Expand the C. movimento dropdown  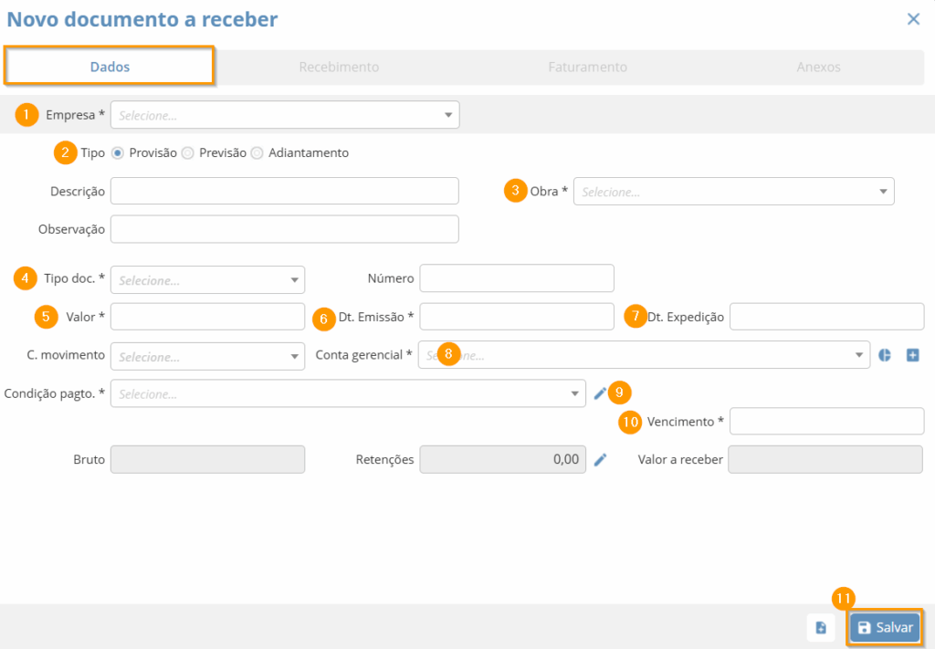[x=207, y=356]
